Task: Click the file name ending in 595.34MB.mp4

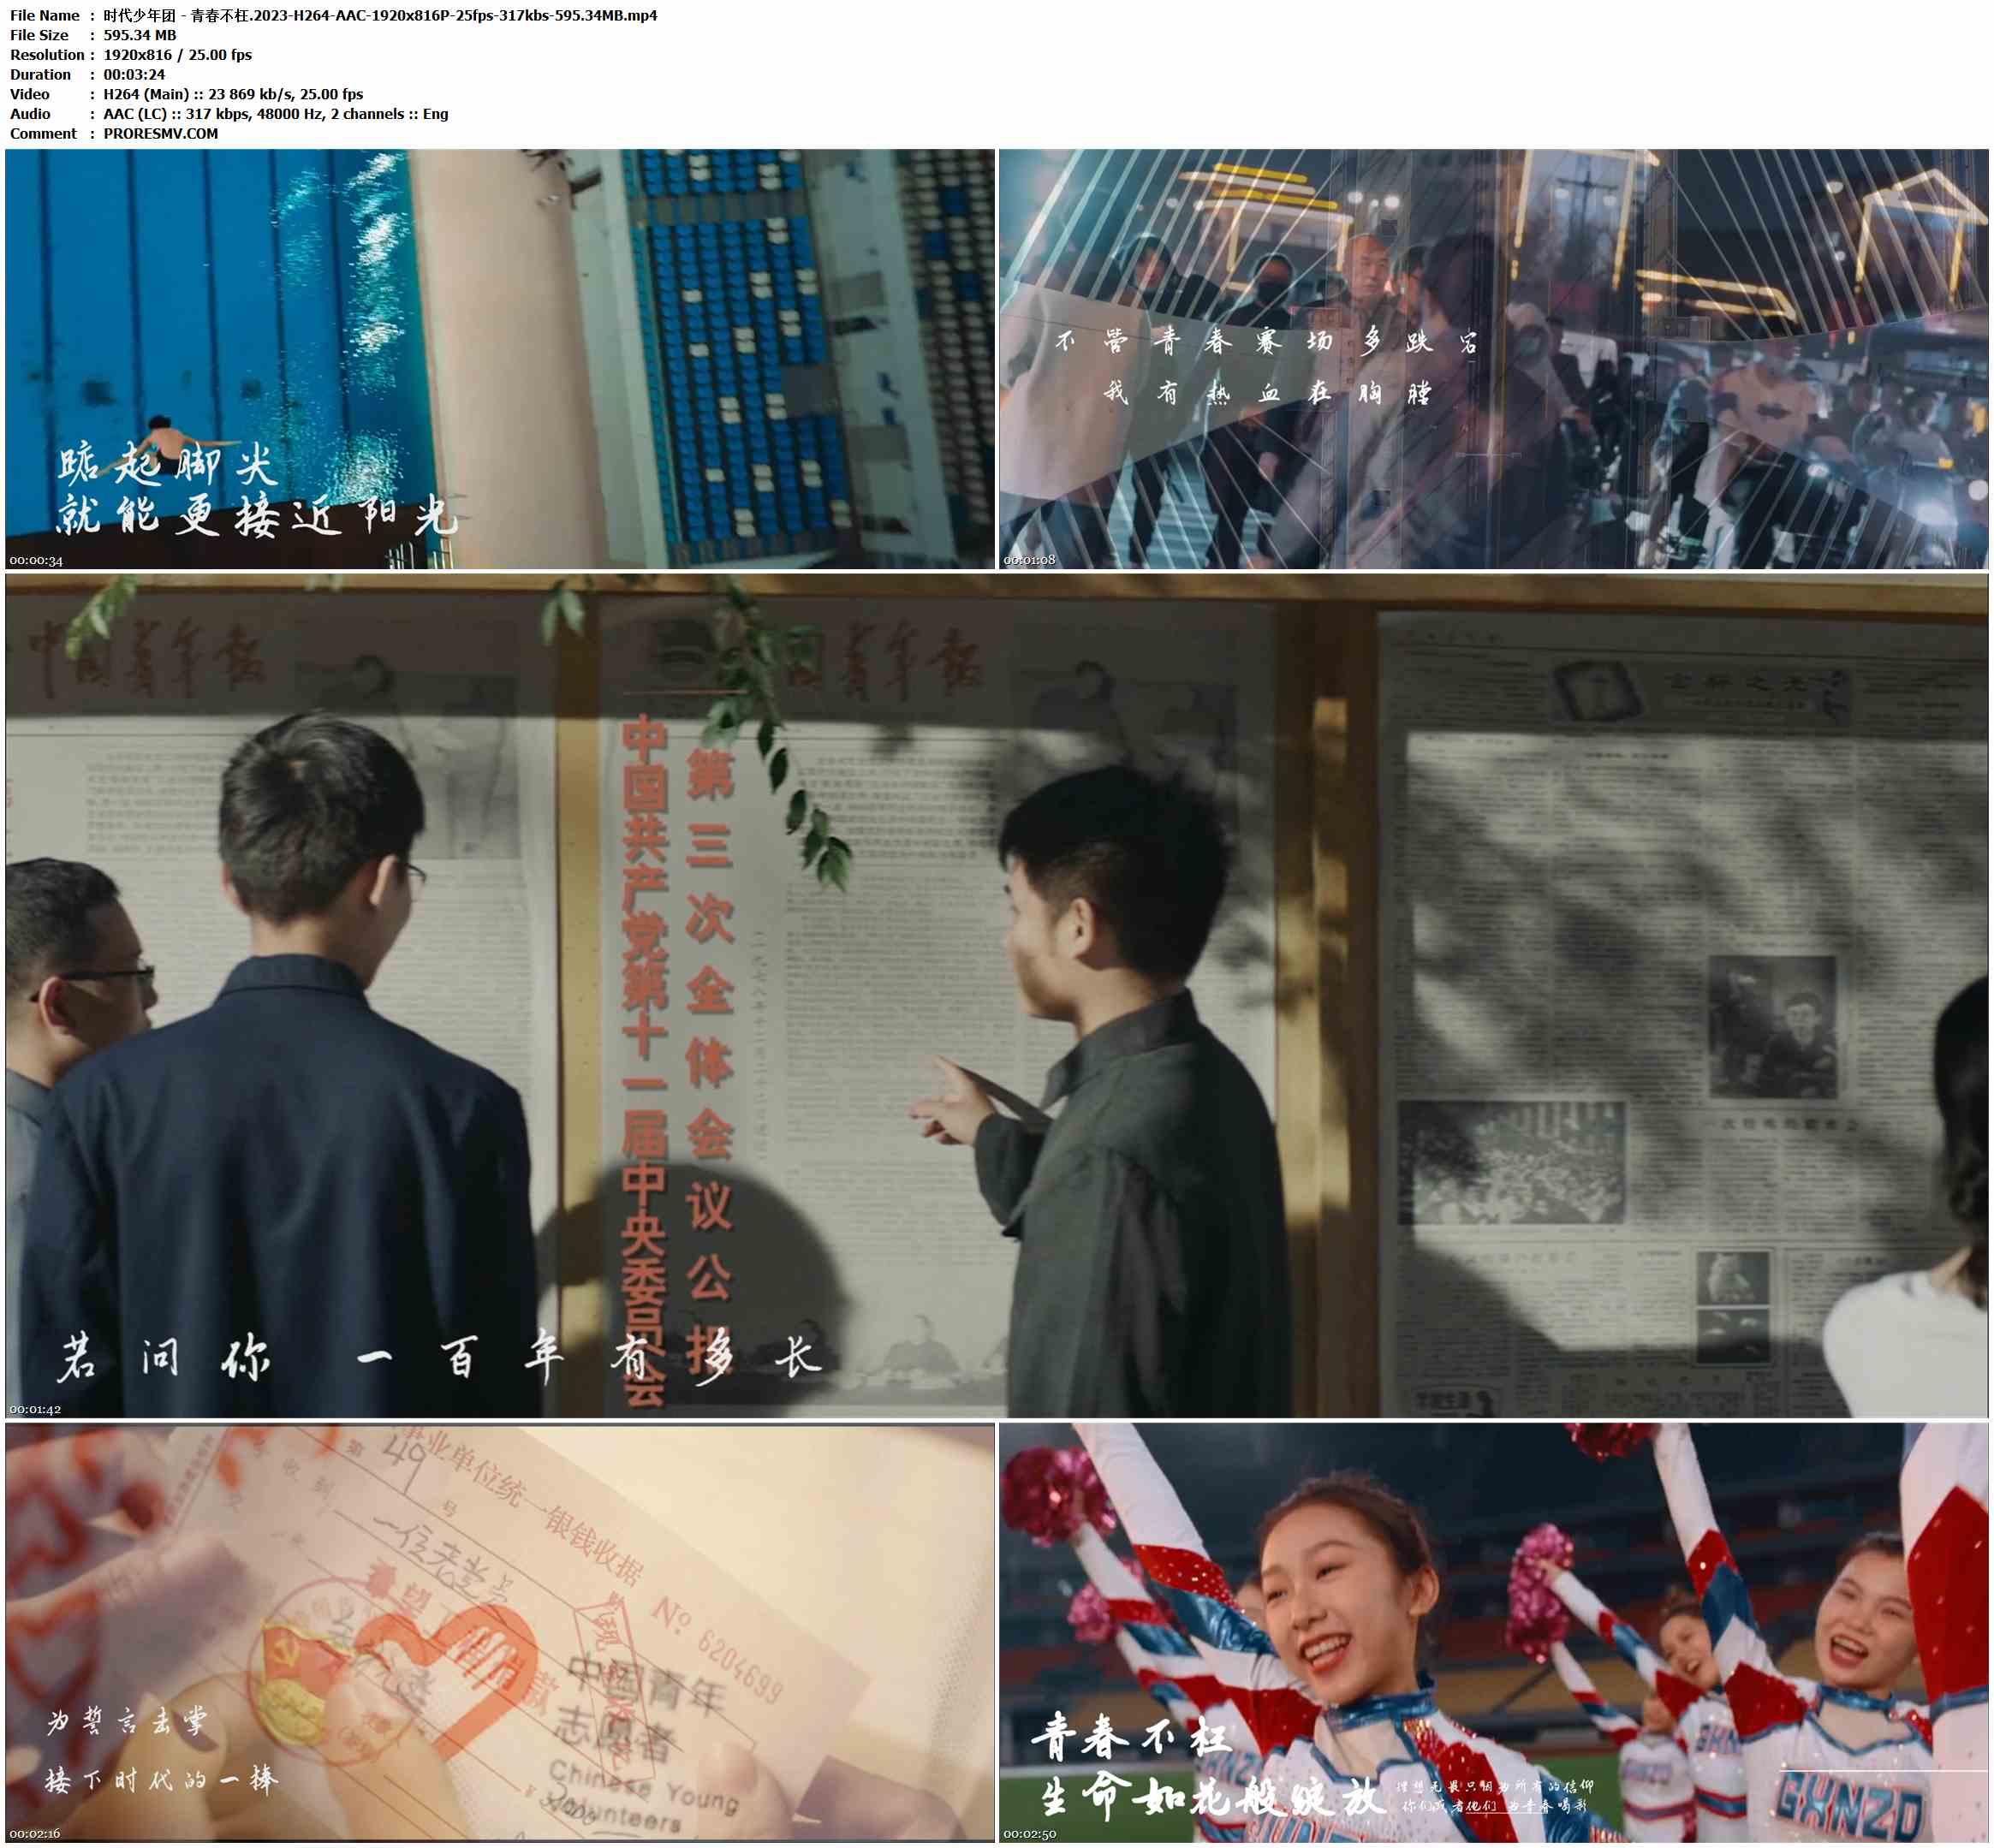Action: [380, 15]
